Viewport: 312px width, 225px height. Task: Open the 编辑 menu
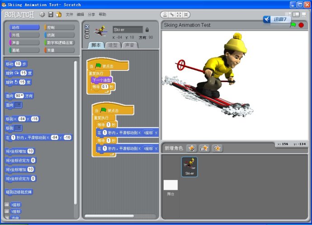coord(80,14)
